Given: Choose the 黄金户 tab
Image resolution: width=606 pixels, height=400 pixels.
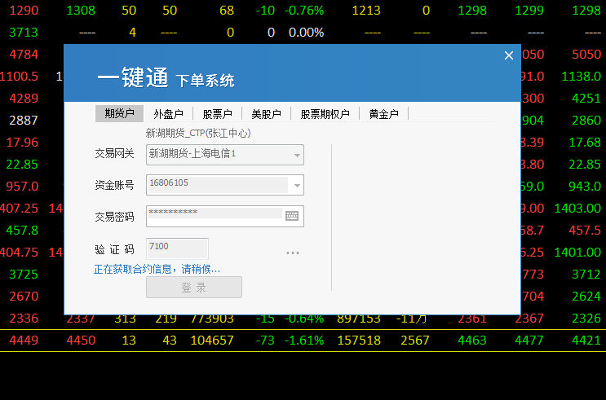Looking at the screenshot, I should pos(384,114).
